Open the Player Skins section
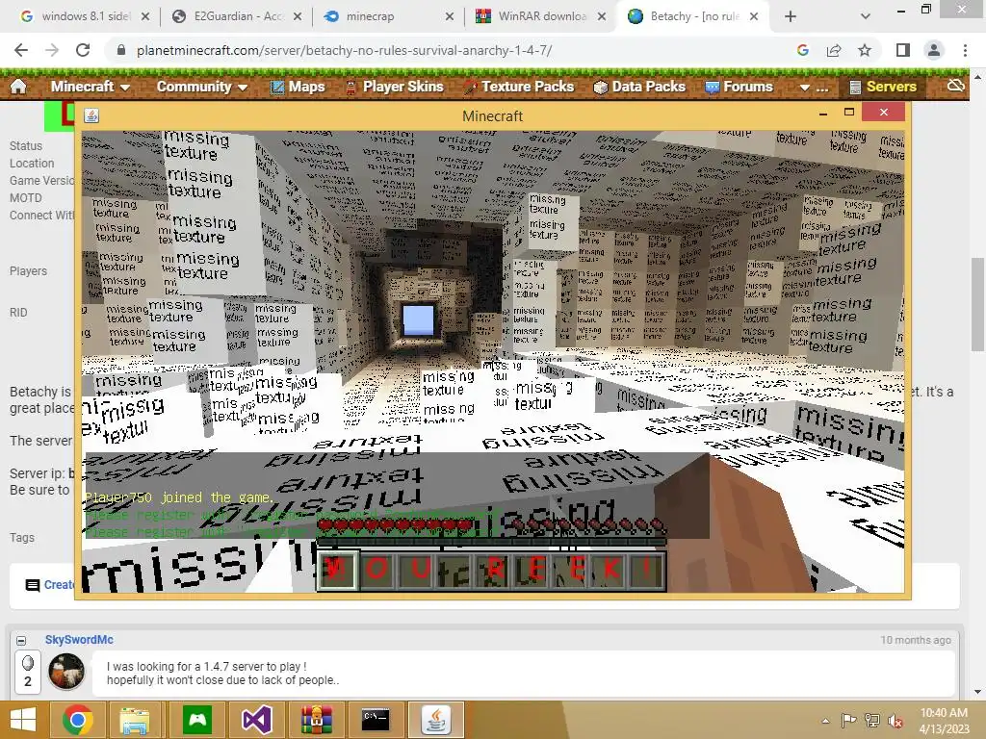986x739 pixels. (x=395, y=87)
